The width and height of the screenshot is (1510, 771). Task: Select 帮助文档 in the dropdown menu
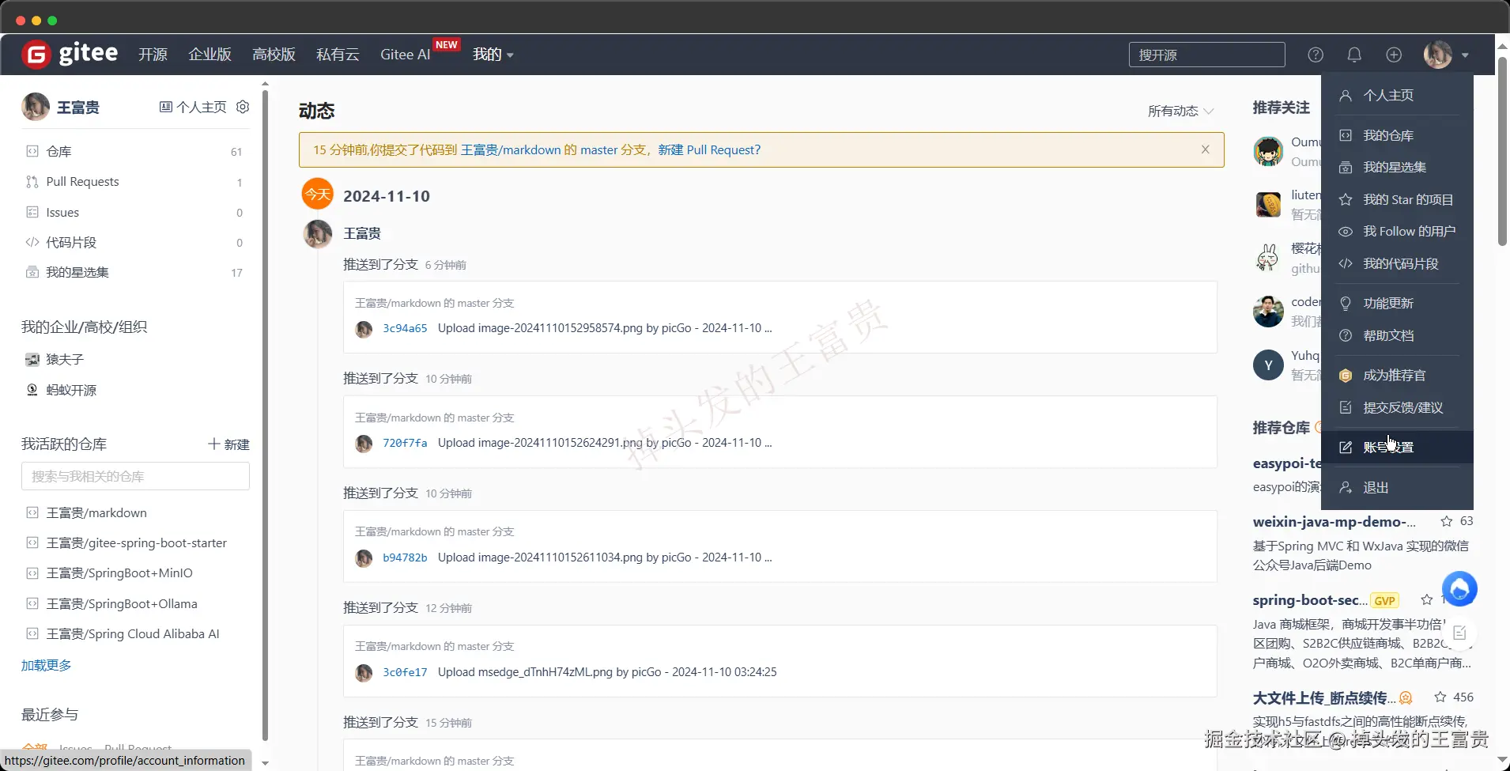[x=1397, y=335]
